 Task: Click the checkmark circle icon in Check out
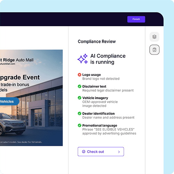[84, 152]
